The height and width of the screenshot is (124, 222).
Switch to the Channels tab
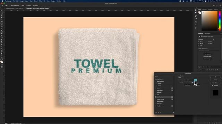205,67
